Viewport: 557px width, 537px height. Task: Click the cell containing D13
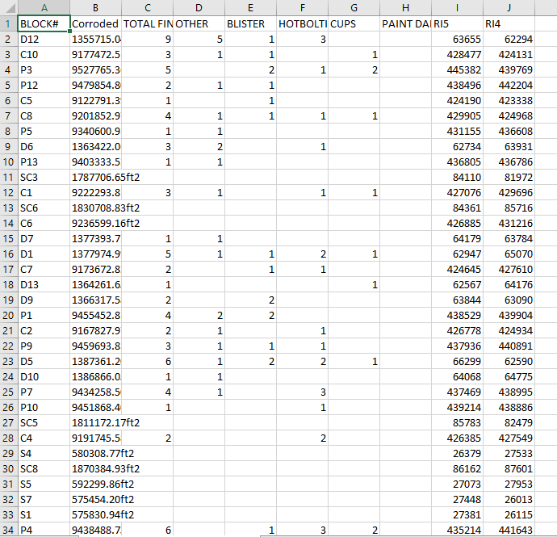coord(44,284)
